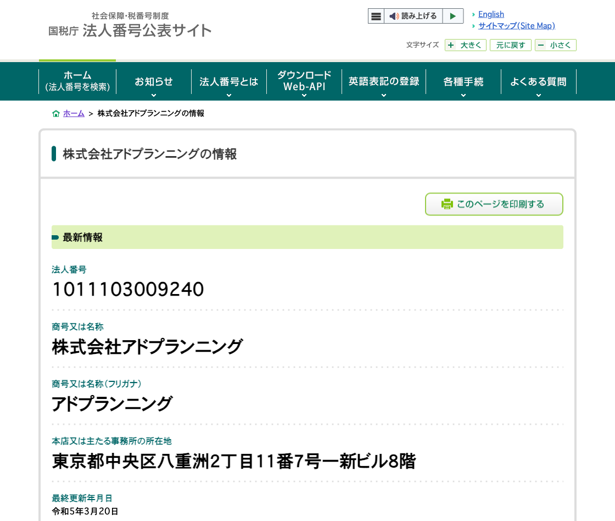615x521 pixels.
Task: Open the 英語表記の登録 menu
Action: point(384,81)
